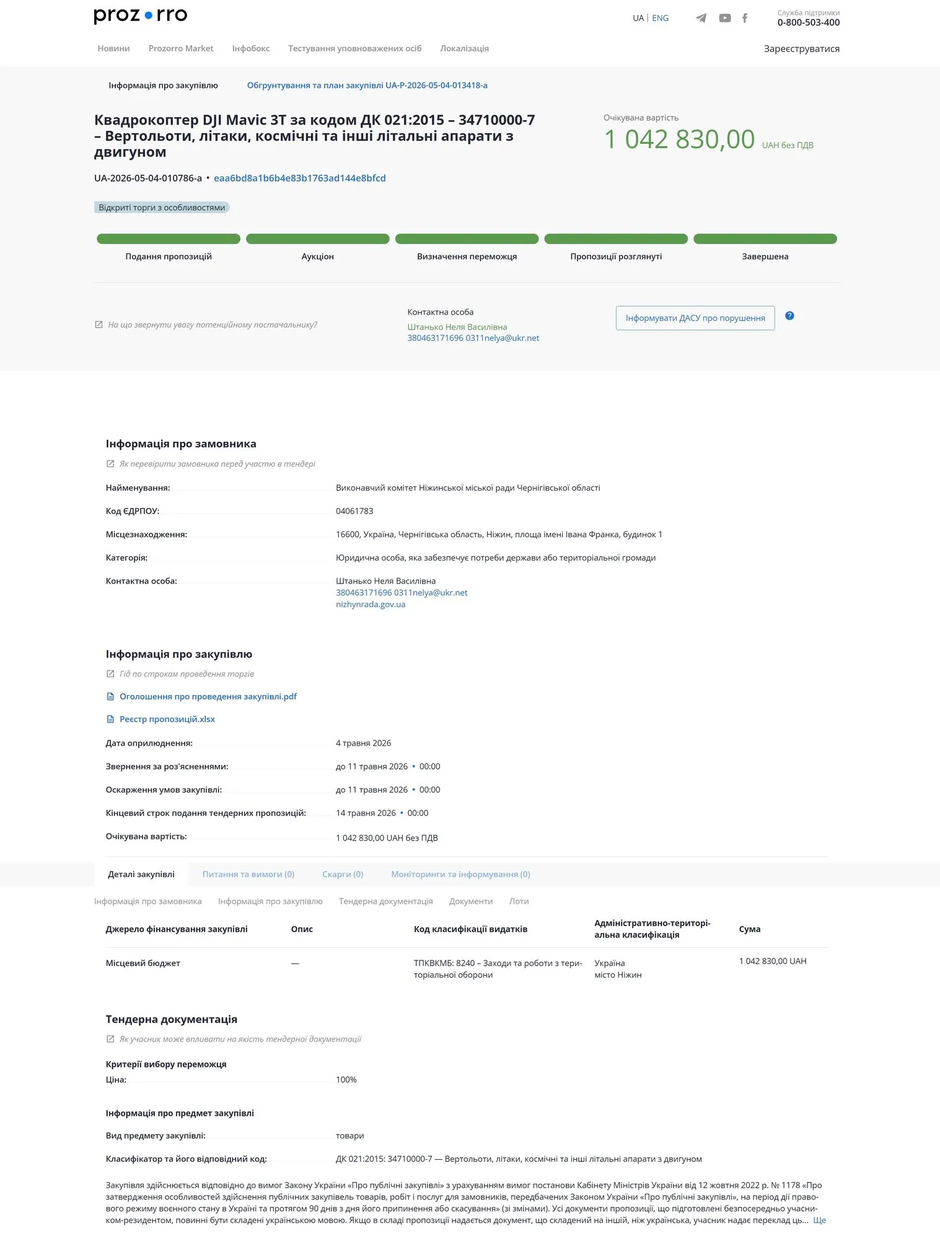Image resolution: width=940 pixels, height=1239 pixels.
Task: Jump to Інформація про закупівлю sub-navigation anchor
Action: coord(270,901)
